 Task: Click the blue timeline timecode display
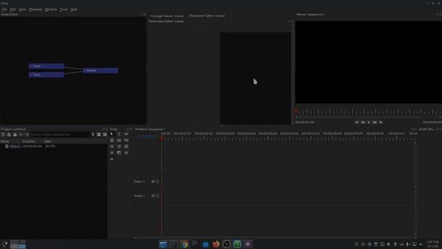pyautogui.click(x=147, y=136)
